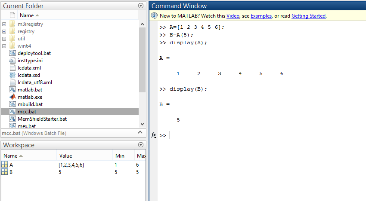Viewport: 366px width, 201px height.
Task: Expand the m3iregistry folder
Action: click(x=4, y=24)
